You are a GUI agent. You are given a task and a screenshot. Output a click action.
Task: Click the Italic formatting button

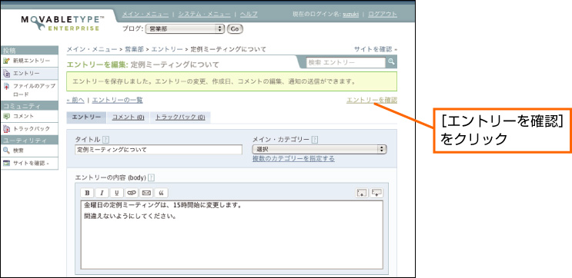click(102, 193)
